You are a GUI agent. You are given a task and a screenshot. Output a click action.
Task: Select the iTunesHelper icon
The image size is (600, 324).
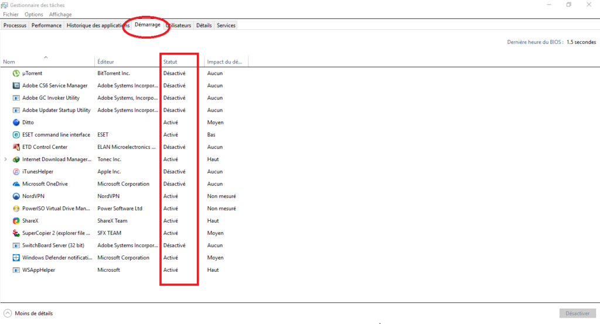[x=16, y=171]
